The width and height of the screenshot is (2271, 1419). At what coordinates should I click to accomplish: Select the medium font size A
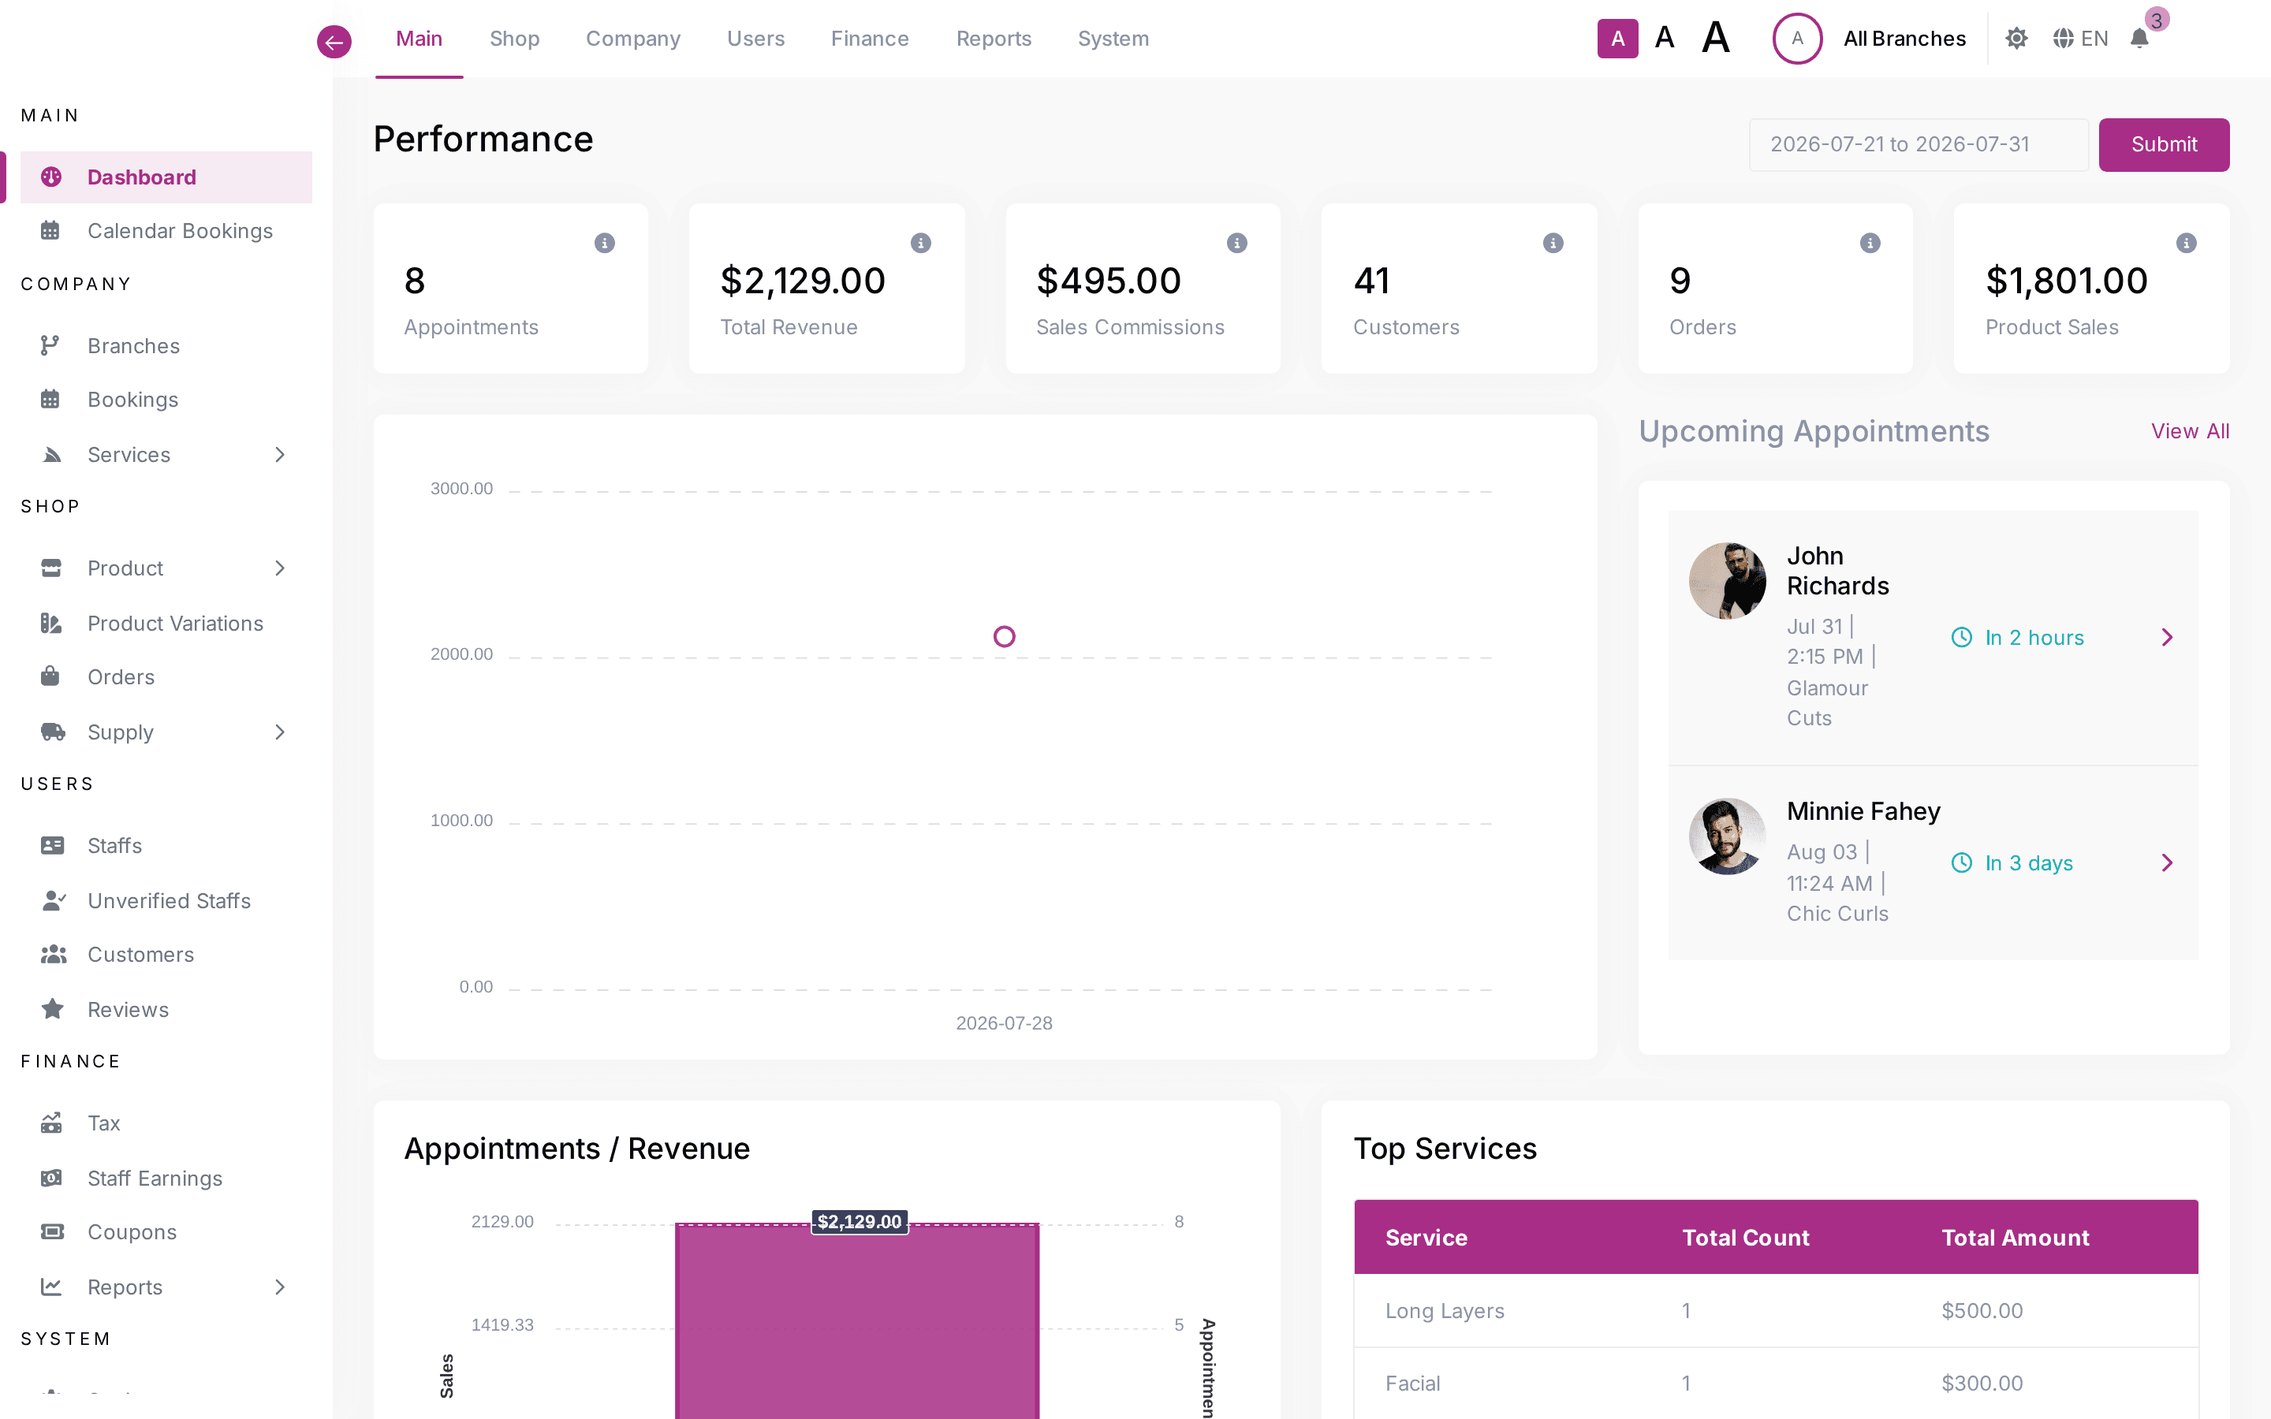click(x=1665, y=39)
